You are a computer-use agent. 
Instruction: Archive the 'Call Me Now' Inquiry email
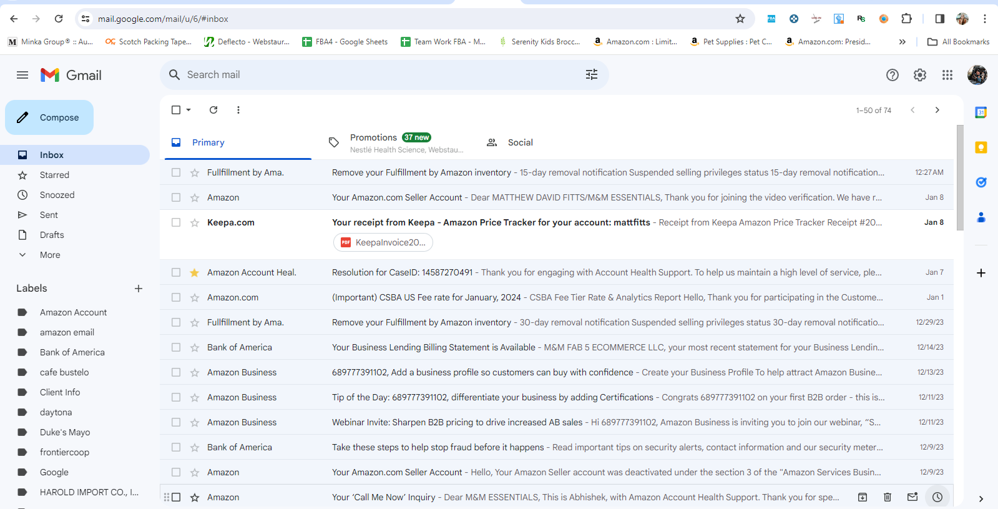pyautogui.click(x=863, y=497)
